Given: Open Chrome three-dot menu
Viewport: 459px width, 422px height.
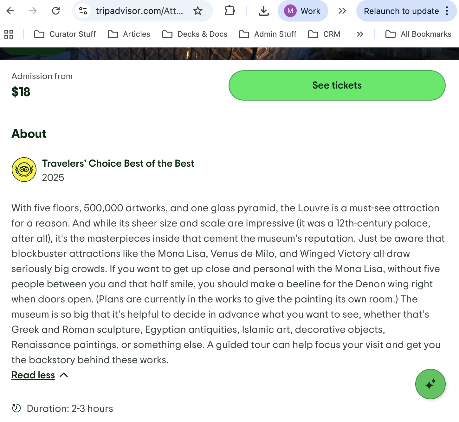Looking at the screenshot, I should click(447, 11).
